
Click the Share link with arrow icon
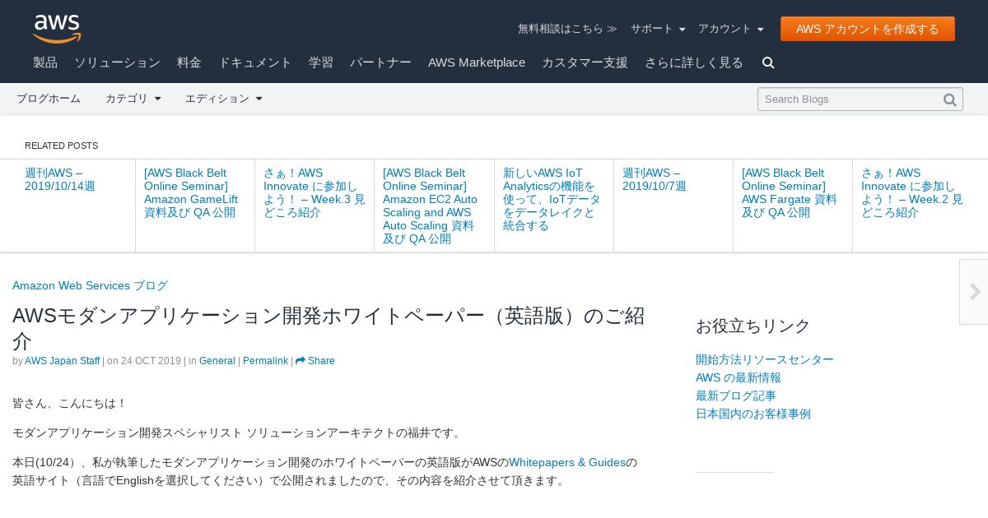[x=315, y=361]
